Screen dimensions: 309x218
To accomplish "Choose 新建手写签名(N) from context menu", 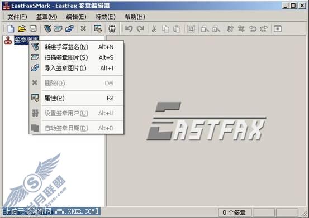I will [x=77, y=47].
